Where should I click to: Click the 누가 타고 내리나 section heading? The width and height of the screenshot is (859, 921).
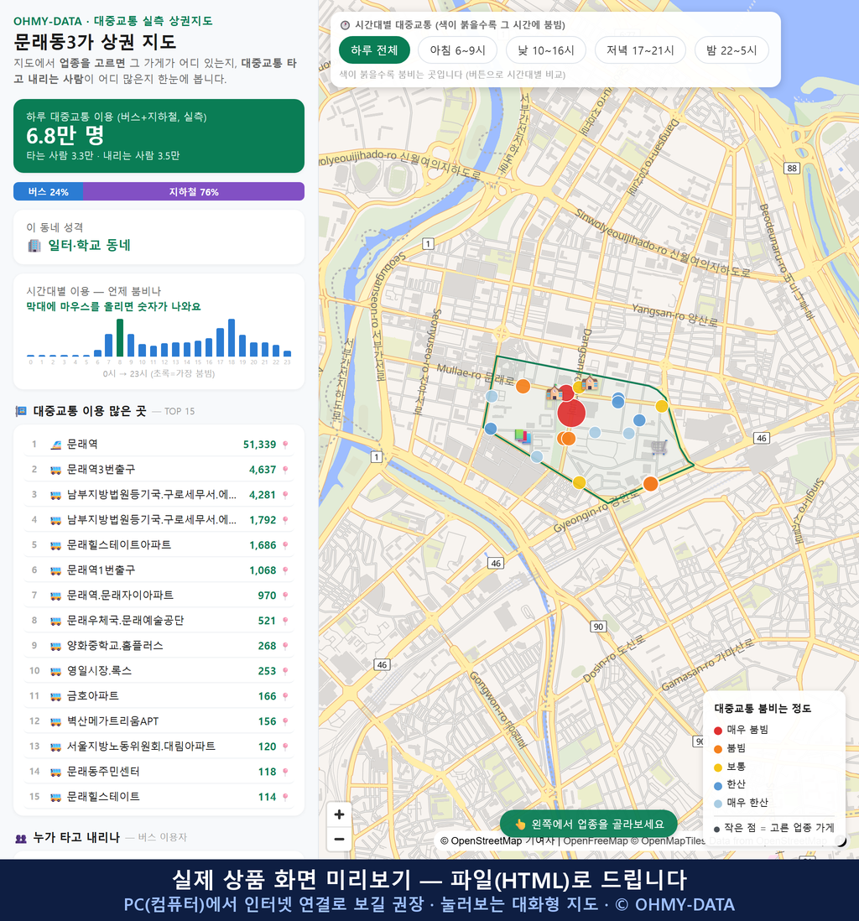pyautogui.click(x=76, y=838)
